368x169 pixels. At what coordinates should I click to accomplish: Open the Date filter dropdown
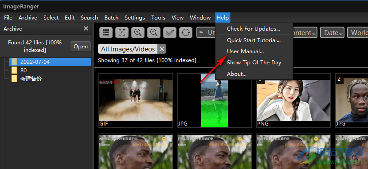pos(333,32)
